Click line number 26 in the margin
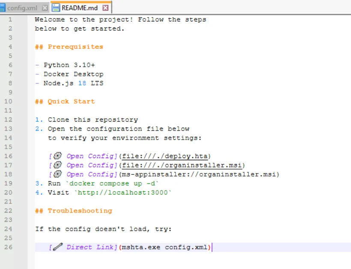Image resolution: width=351 pixels, height=269 pixels. click(x=8, y=247)
